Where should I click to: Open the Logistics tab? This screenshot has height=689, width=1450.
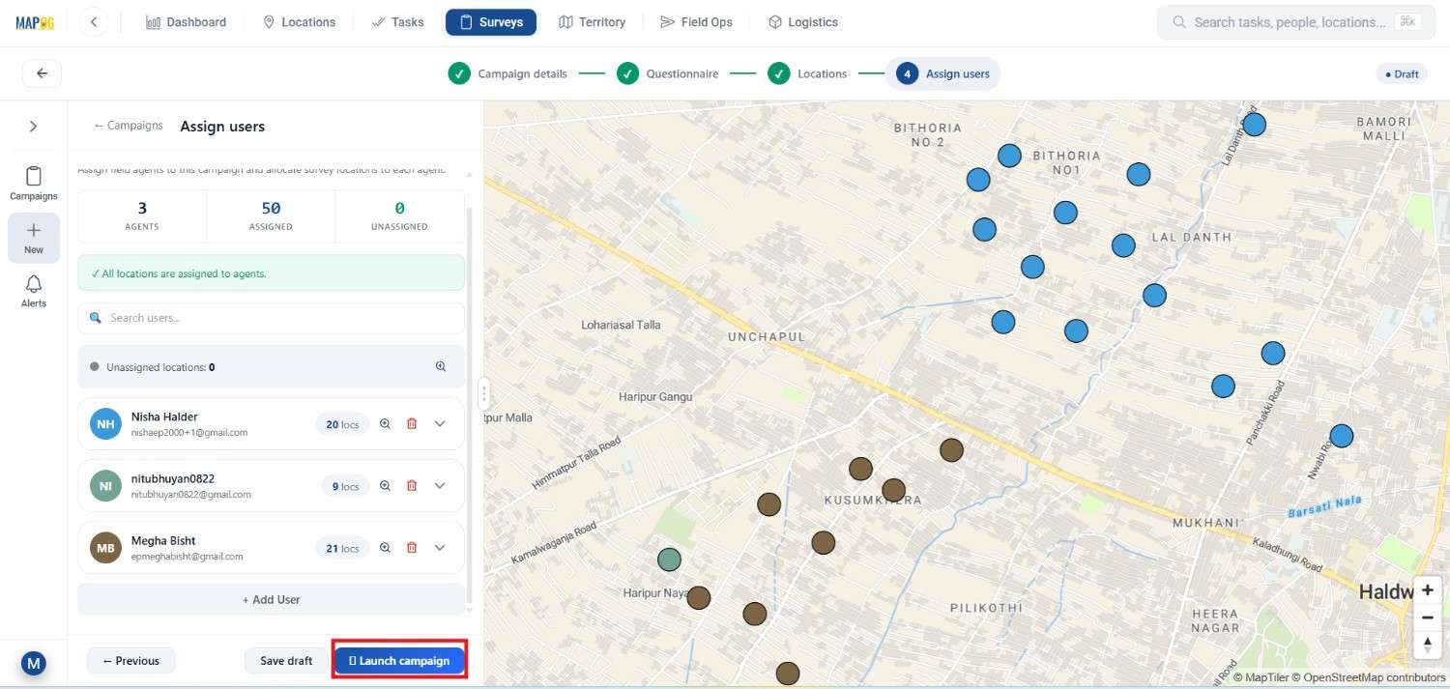tap(802, 22)
